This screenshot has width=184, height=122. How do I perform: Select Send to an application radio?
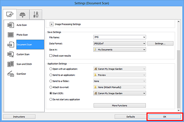tap(51, 75)
